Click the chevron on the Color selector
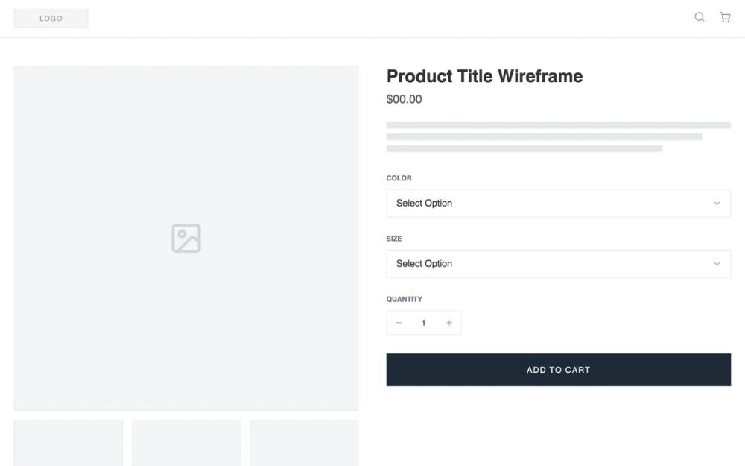The image size is (745, 466). pos(717,203)
